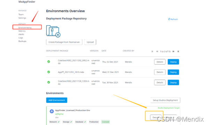Image resolution: width=209 pixels, height=125 pixels.
Task: Click Setup Studios Deployment button
Action: point(165,100)
